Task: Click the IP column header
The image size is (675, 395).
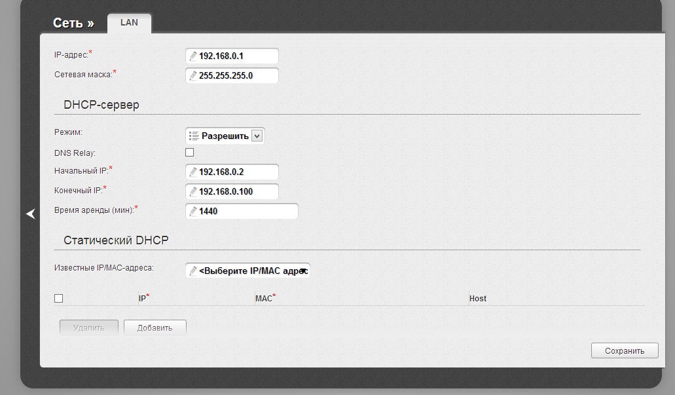Action: pos(144,298)
